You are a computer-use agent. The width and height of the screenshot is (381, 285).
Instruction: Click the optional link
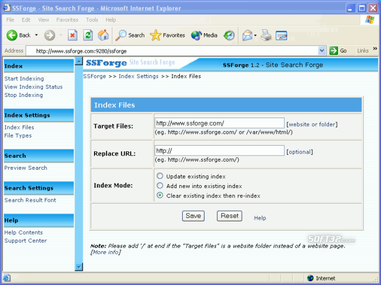pos(300,152)
